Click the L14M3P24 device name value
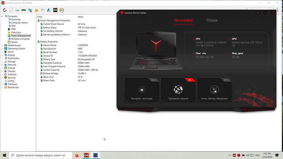283x159 pixels. pyautogui.click(x=83, y=45)
